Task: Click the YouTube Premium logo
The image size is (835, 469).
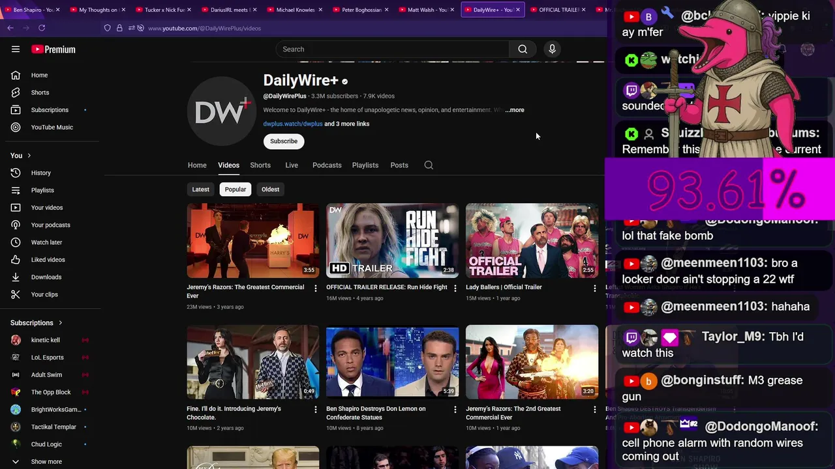Action: coord(53,50)
